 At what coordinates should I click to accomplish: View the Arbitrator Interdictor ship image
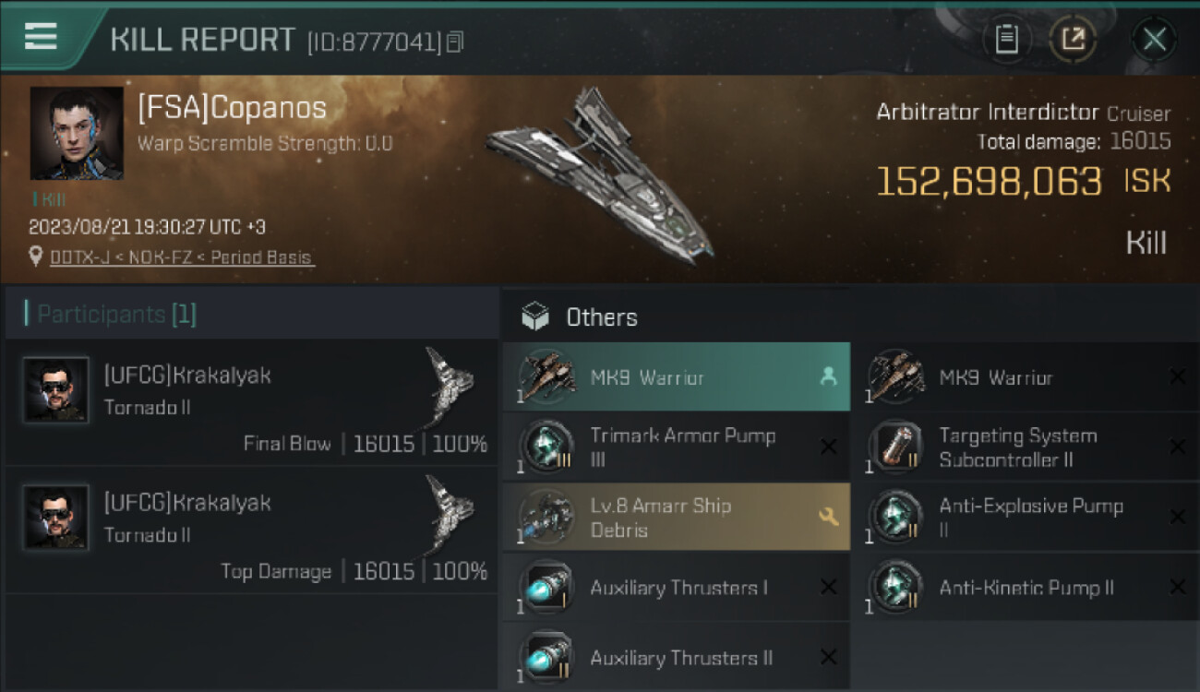(x=600, y=175)
